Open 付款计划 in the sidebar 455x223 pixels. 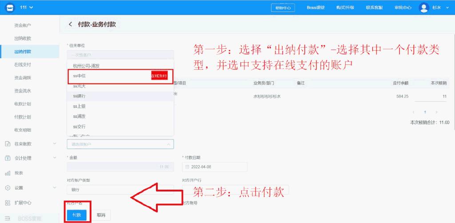click(23, 117)
